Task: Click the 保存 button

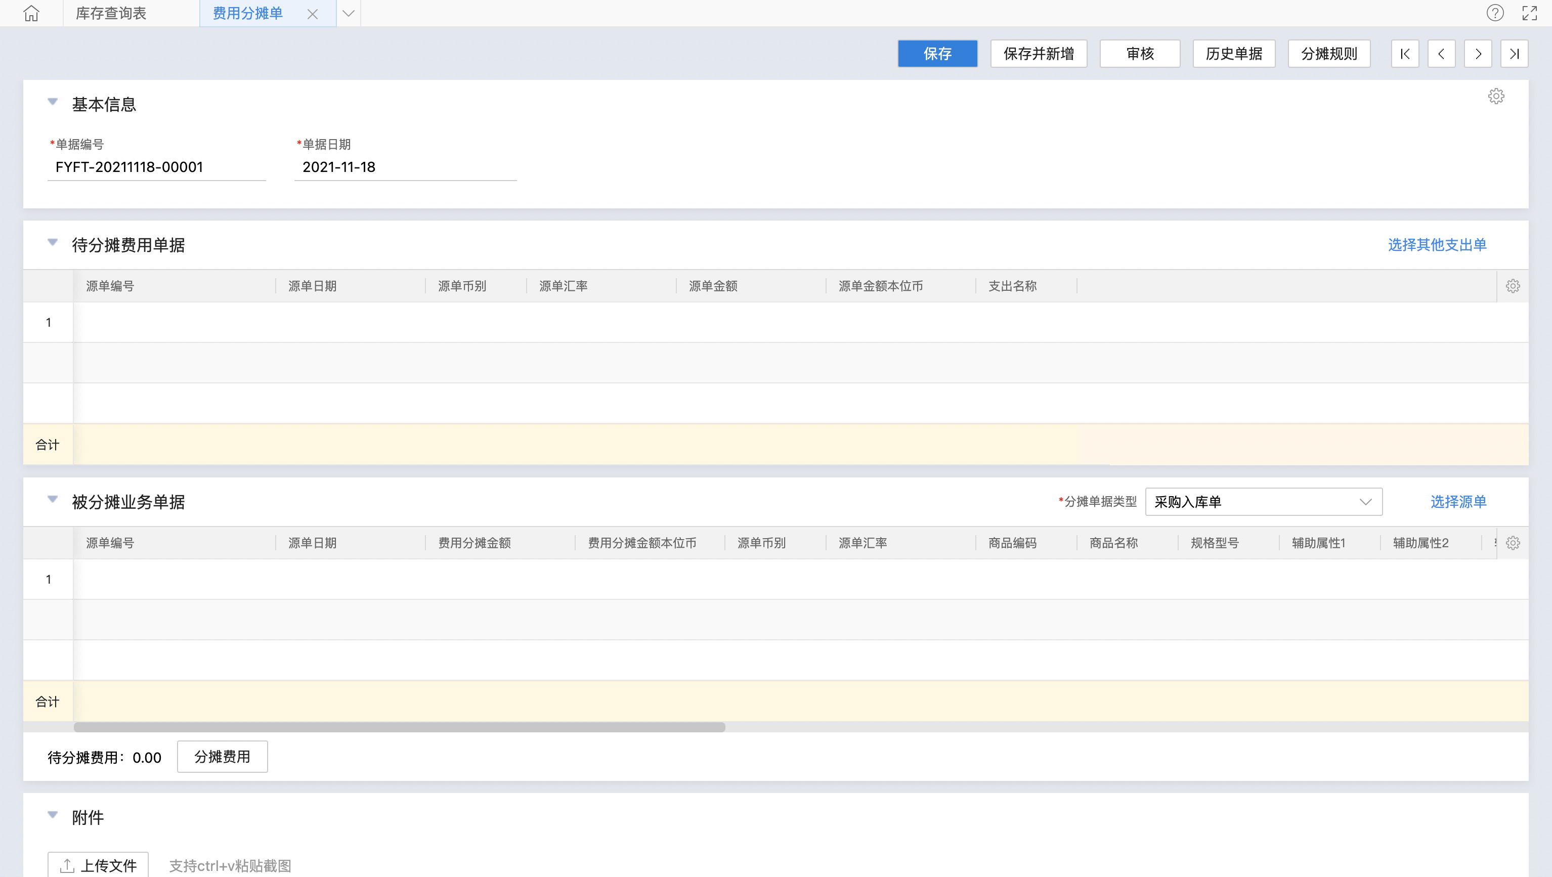Action: (x=937, y=54)
